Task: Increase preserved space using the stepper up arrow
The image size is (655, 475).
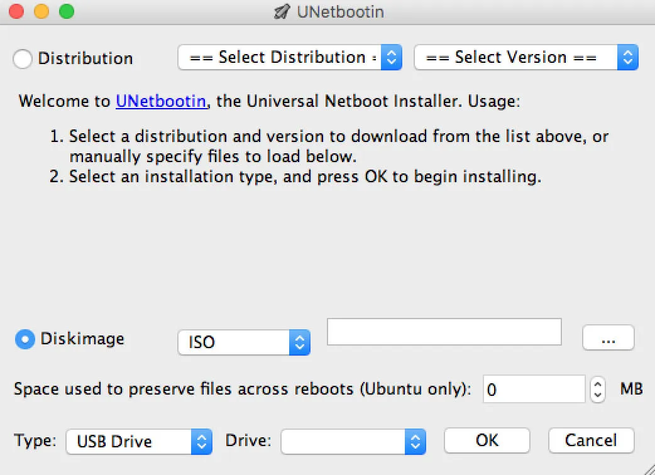Action: [597, 384]
